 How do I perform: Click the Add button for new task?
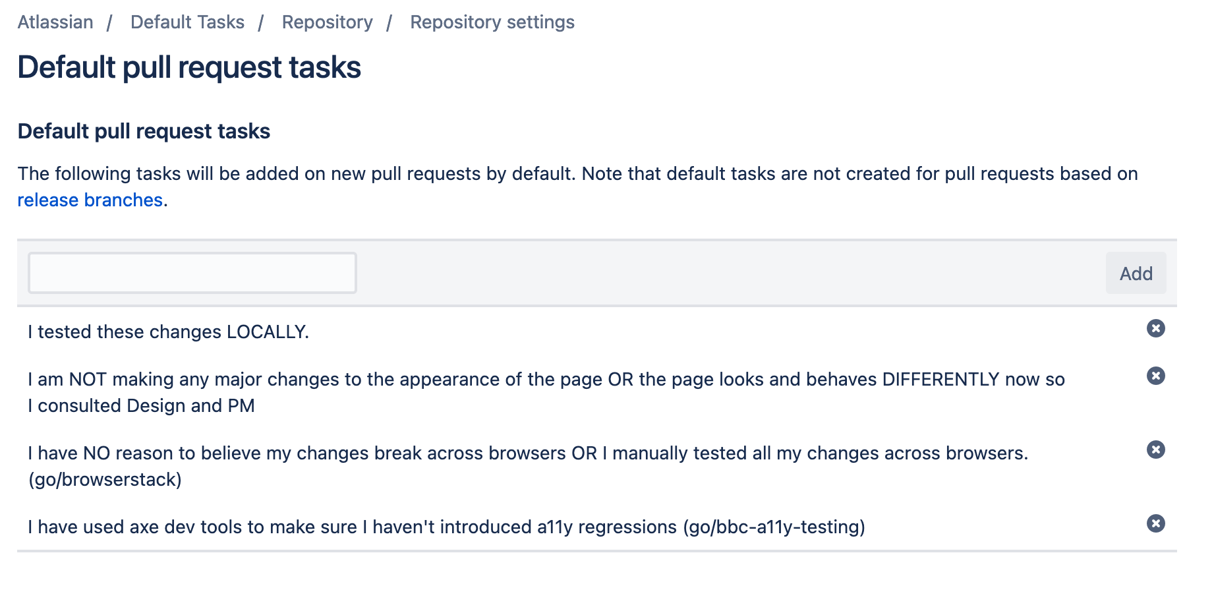(x=1136, y=273)
